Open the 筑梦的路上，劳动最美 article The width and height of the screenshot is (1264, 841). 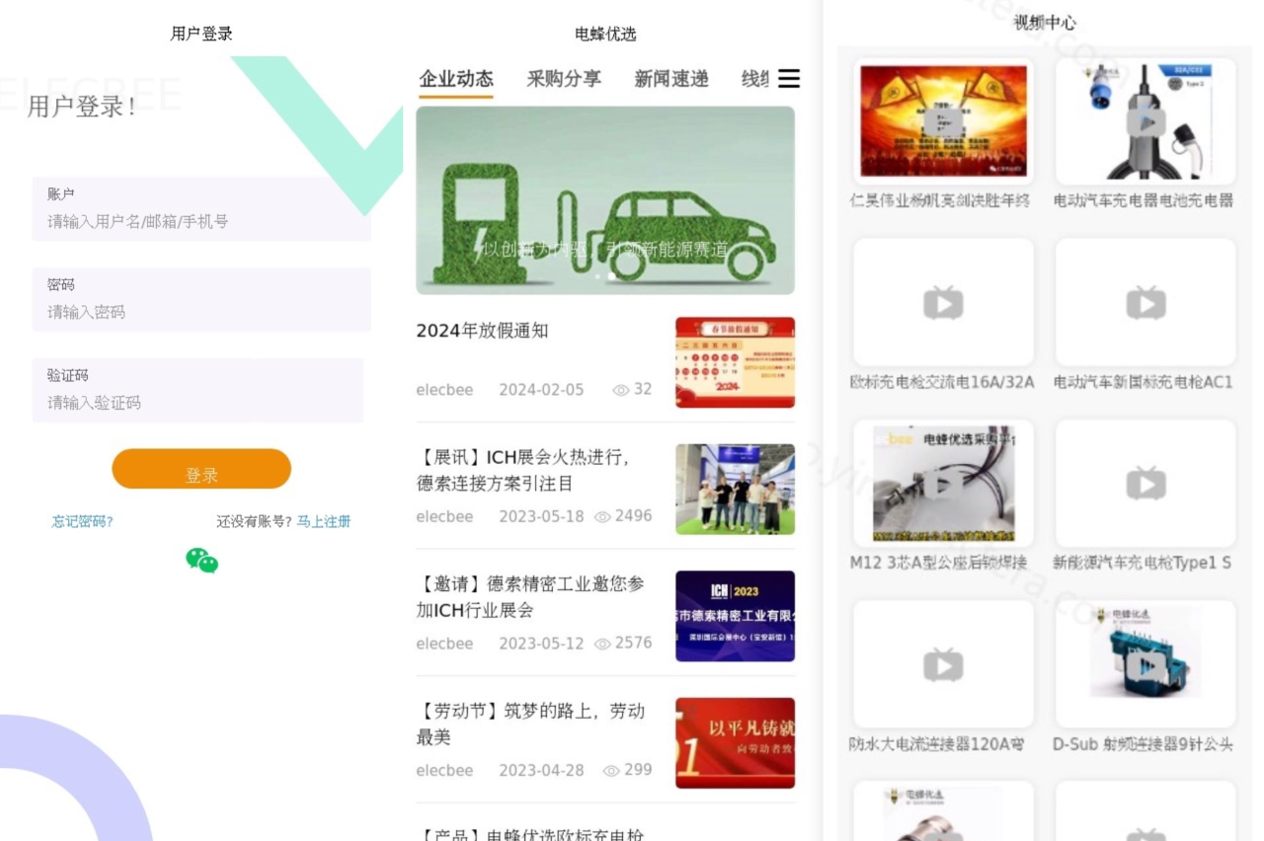(530, 724)
